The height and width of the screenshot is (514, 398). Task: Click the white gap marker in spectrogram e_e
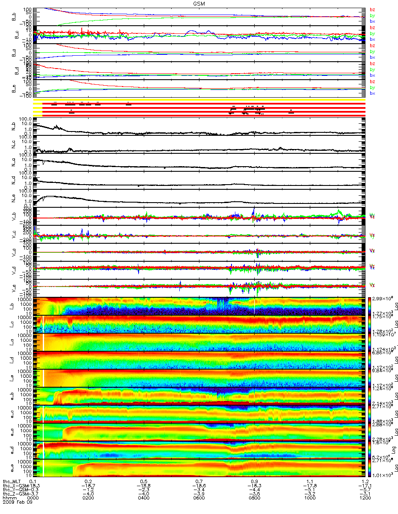(44, 468)
